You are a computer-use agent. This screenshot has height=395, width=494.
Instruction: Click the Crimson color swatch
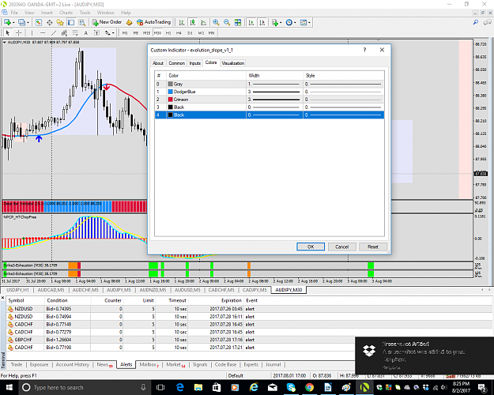[x=171, y=100]
